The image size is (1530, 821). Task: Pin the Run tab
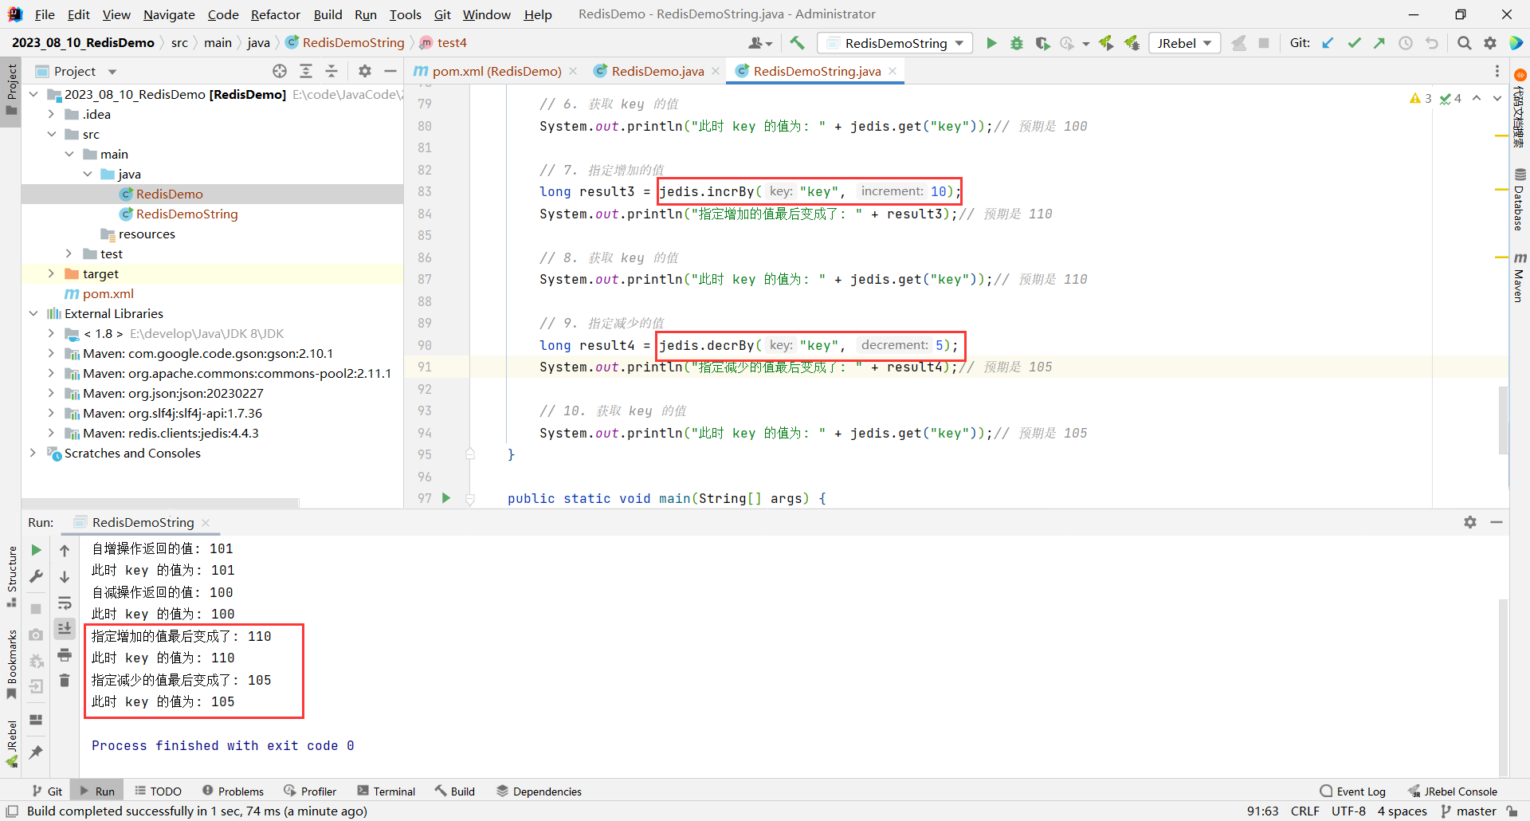(36, 752)
